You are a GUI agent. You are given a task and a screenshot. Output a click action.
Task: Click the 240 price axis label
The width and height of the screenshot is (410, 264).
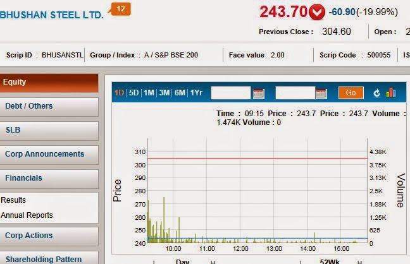tap(140, 243)
